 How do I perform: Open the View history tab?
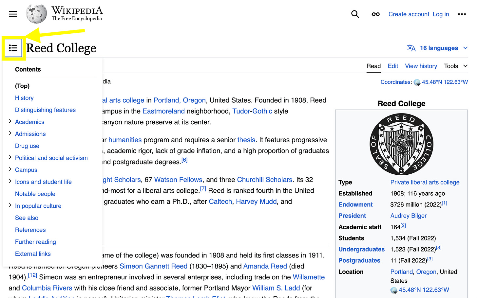(421, 66)
